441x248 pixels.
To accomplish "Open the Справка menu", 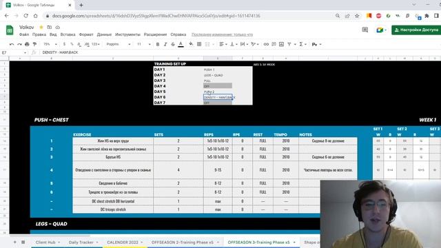I will (x=178, y=34).
